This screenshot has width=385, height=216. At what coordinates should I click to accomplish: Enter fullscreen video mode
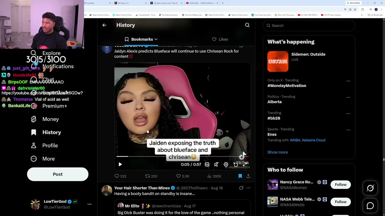(x=245, y=164)
